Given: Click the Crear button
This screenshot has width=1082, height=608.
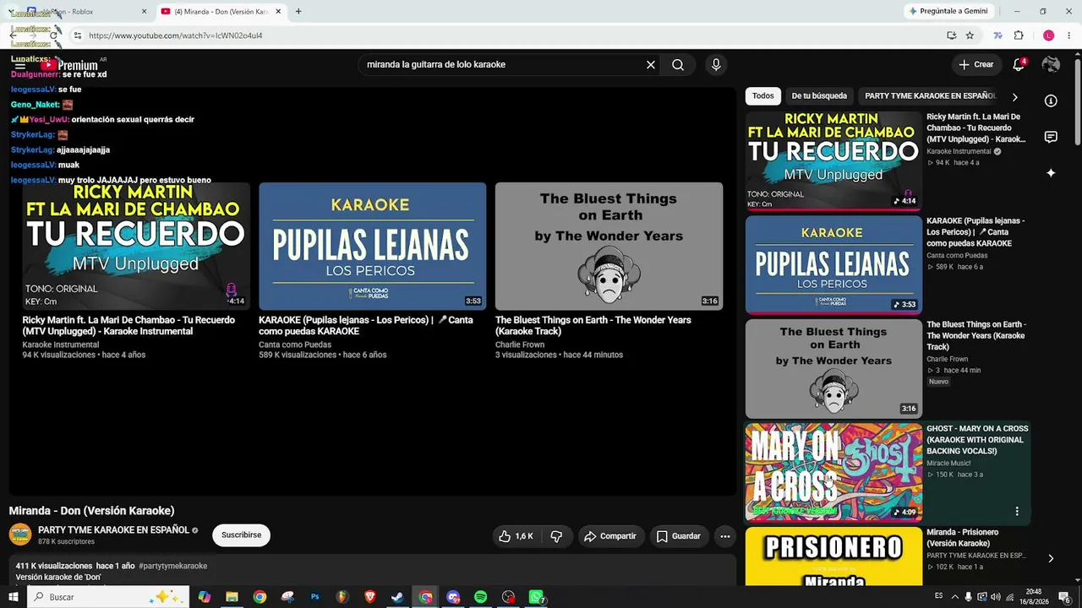Looking at the screenshot, I should tap(975, 65).
